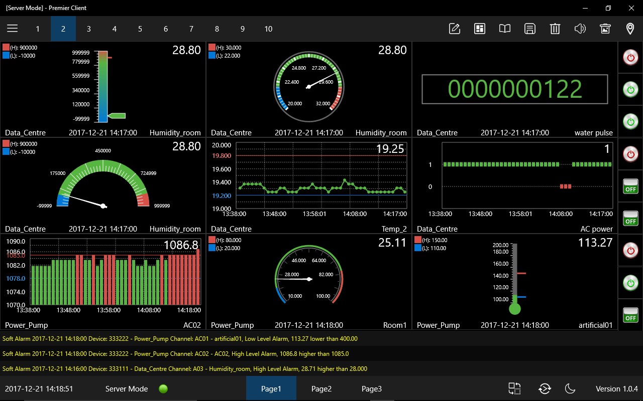Click the refresh sync icon in footer
This screenshot has width=643, height=401.
[545, 388]
